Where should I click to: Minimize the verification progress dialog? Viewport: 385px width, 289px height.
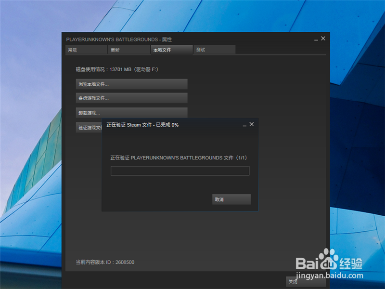[244, 125]
